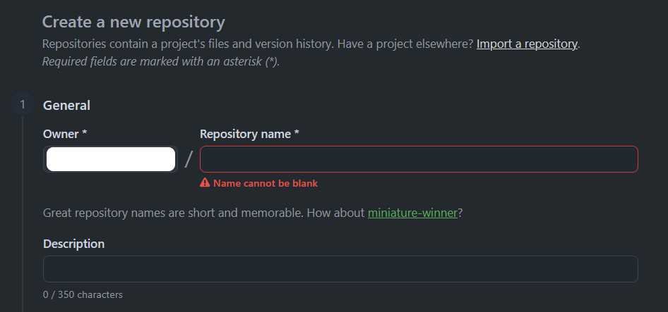Viewport: 668px width, 312px height.
Task: Click the Description label
Action: (73, 244)
